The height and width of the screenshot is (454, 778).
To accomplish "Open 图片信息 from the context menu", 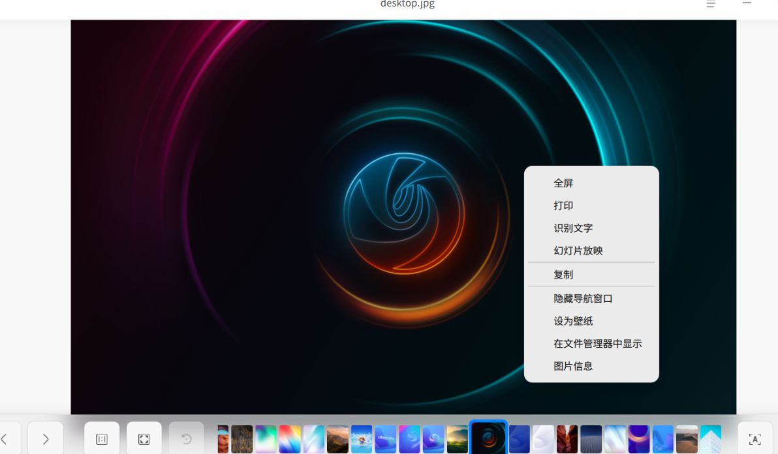I will (x=591, y=367).
